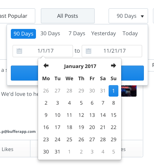Select January 15 in the calendar
The image size is (154, 166).
click(113, 115)
